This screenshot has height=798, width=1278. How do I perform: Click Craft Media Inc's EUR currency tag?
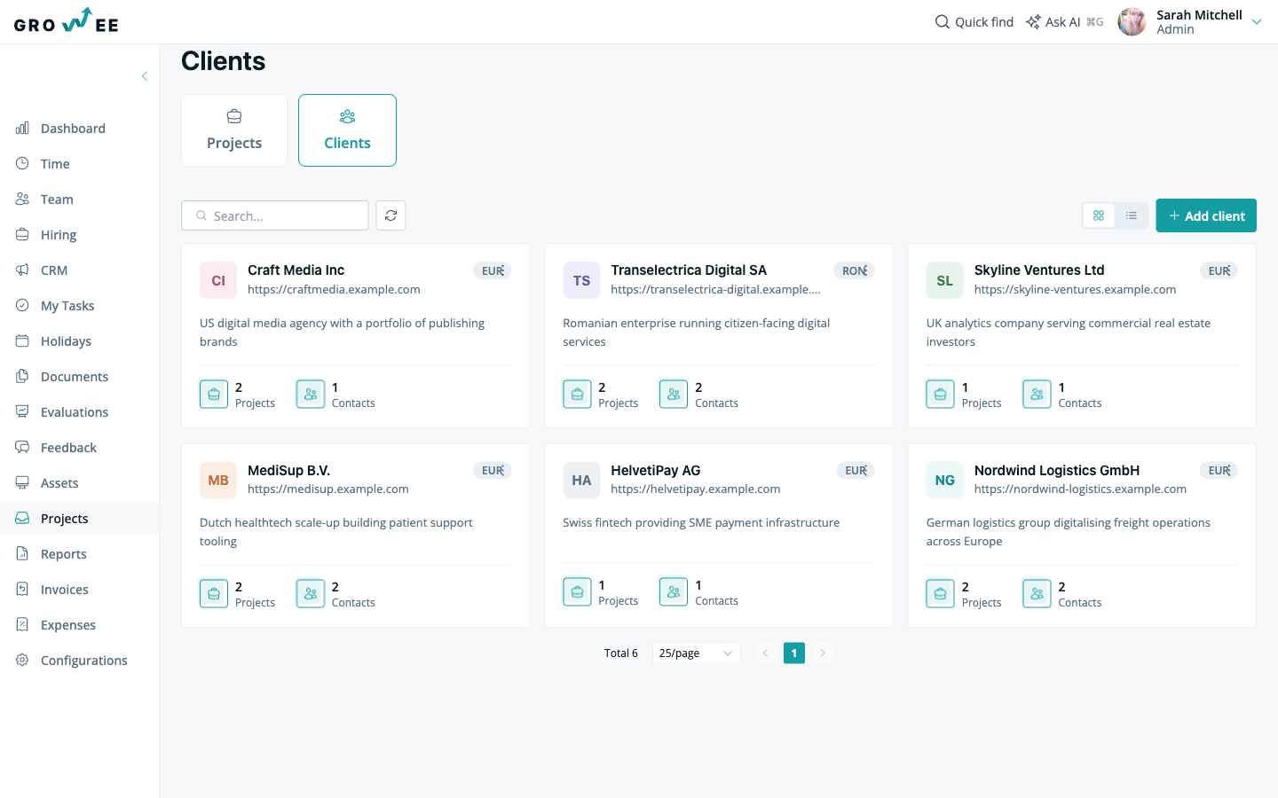click(x=493, y=270)
